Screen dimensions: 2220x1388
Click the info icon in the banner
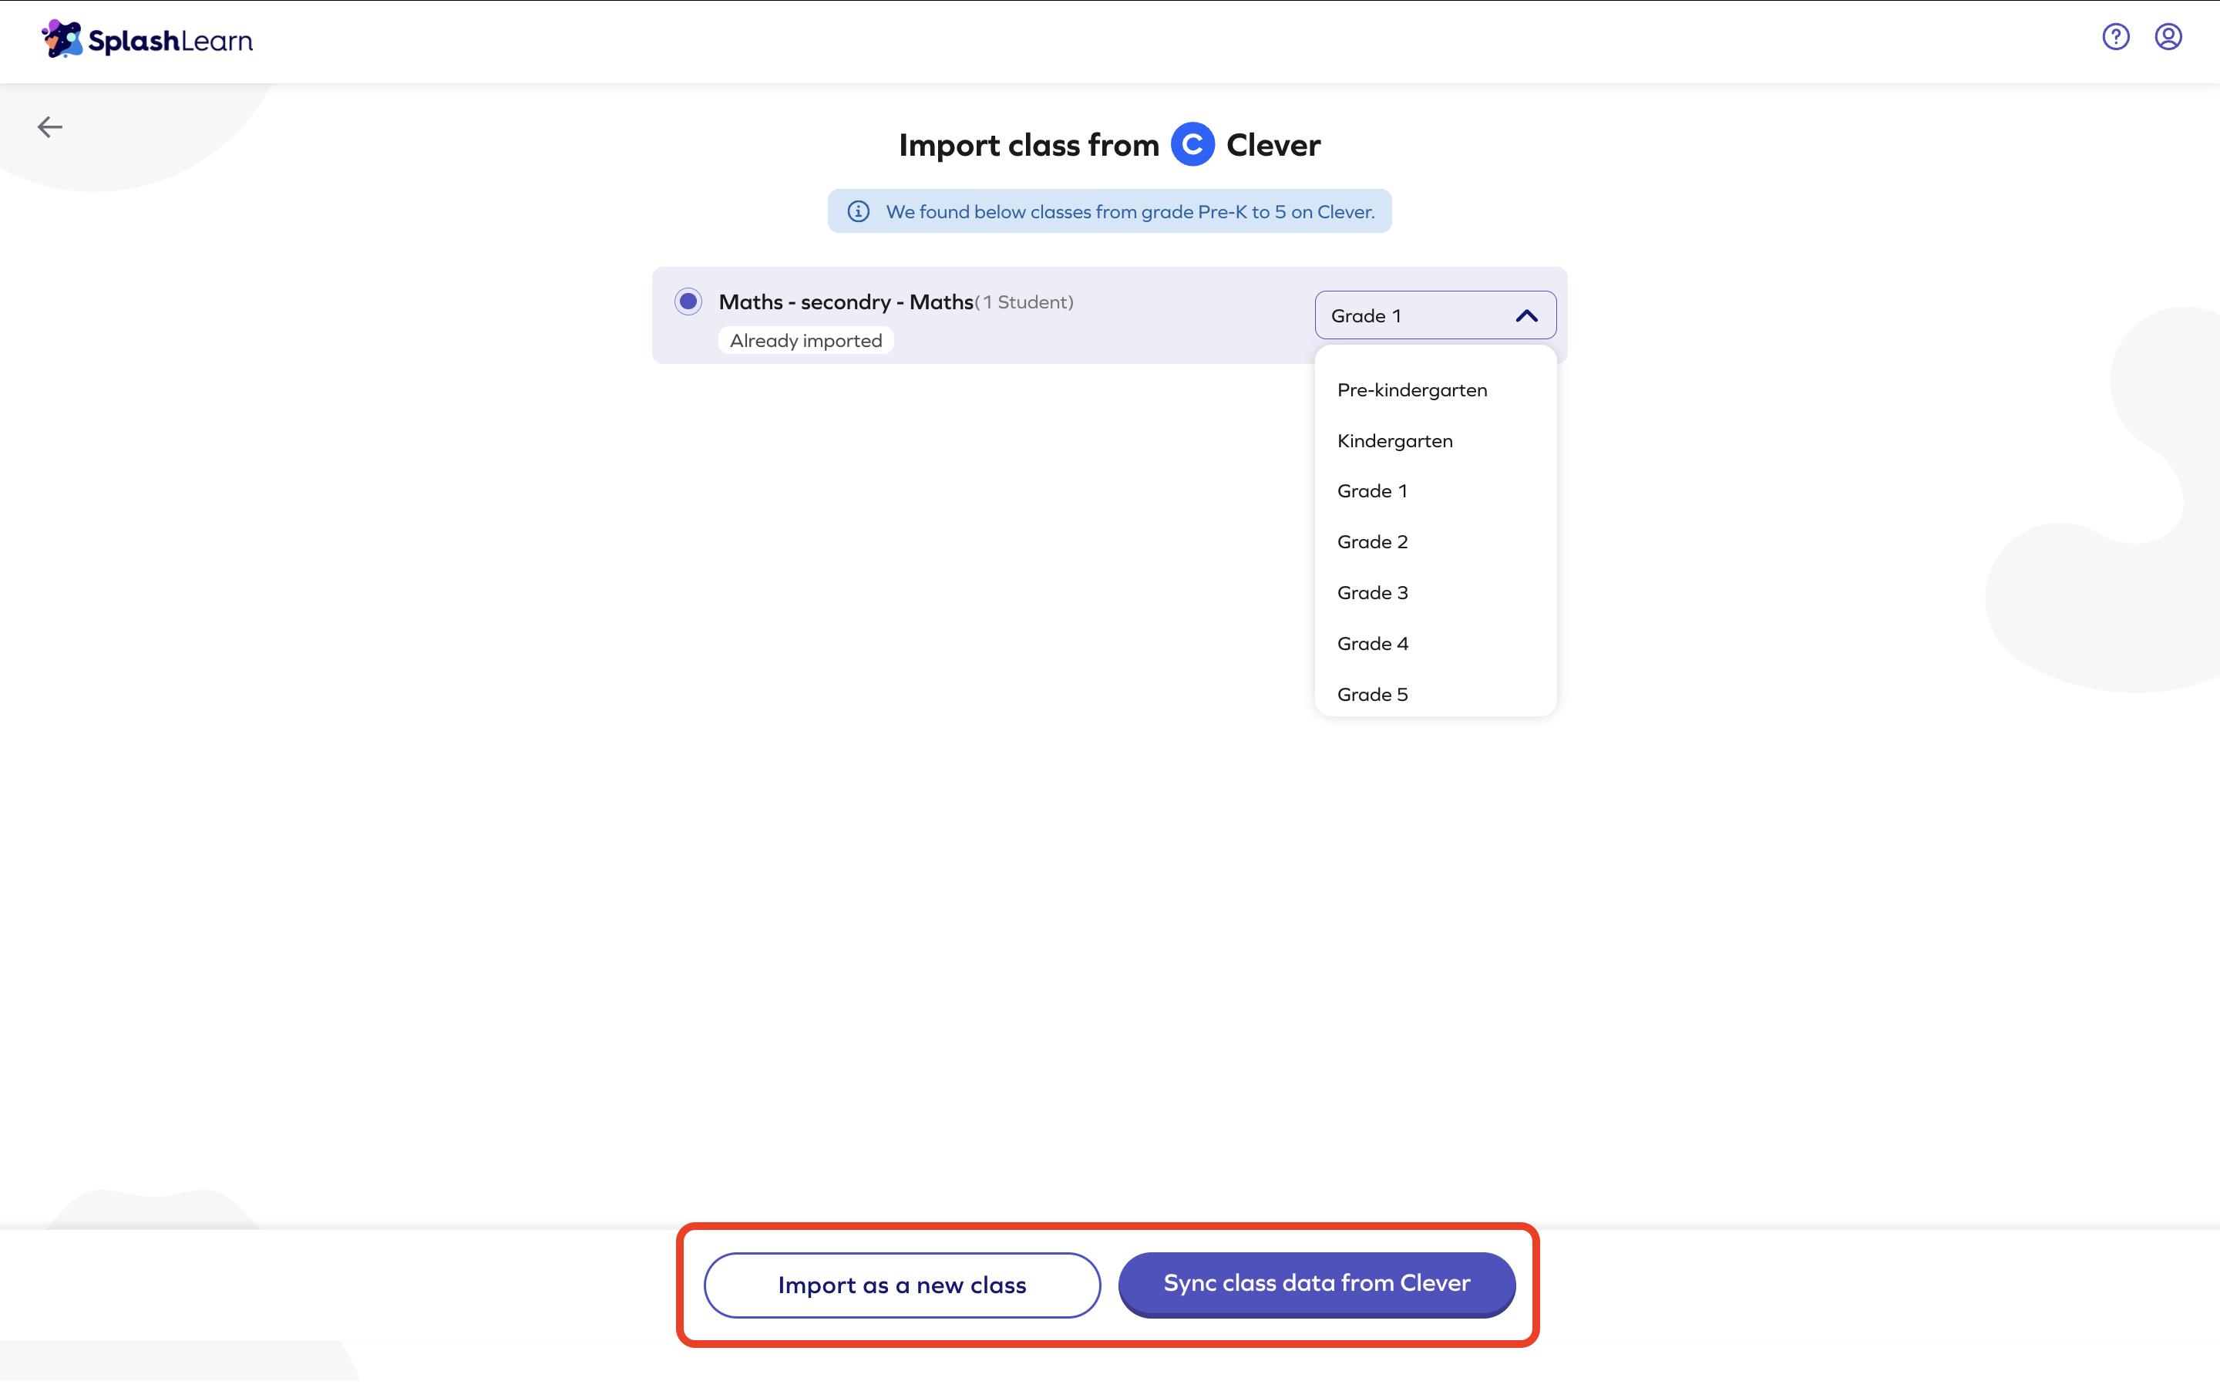click(x=858, y=211)
